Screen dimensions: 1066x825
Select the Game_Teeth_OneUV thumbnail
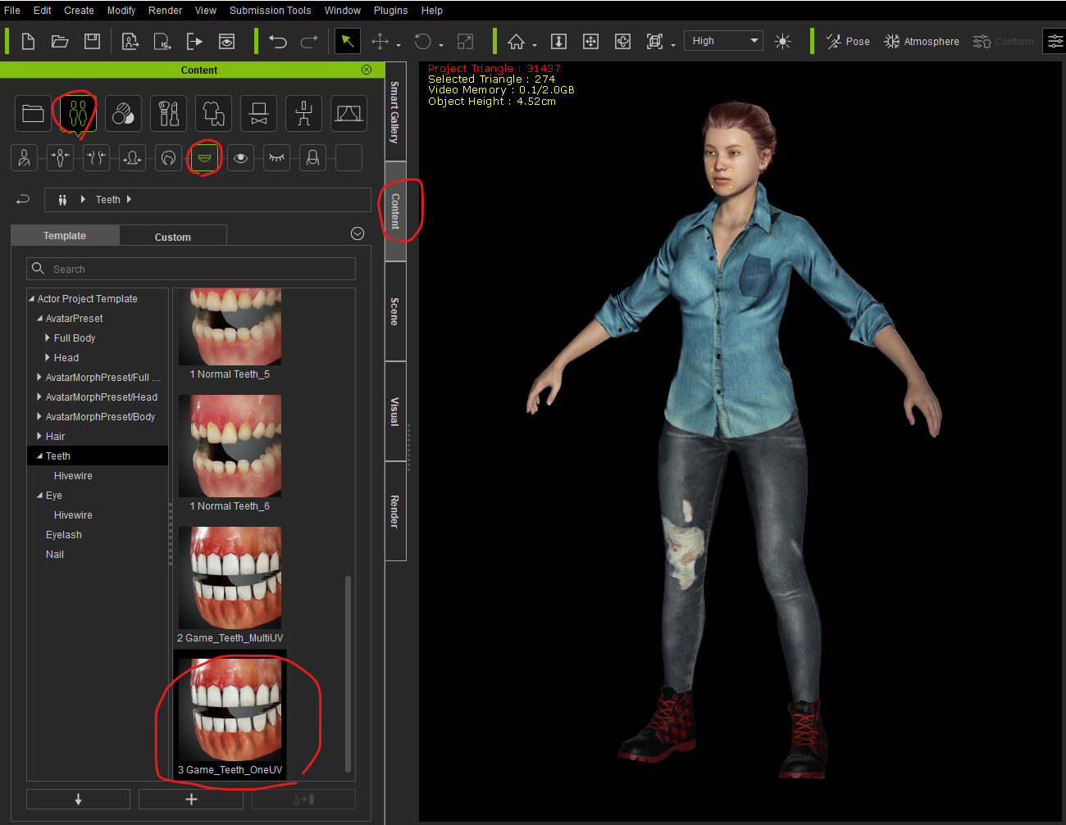point(230,711)
